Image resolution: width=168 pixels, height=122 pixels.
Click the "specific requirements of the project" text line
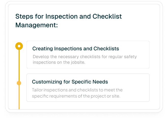(76, 96)
